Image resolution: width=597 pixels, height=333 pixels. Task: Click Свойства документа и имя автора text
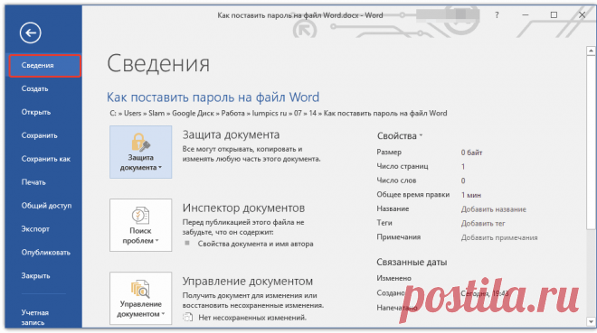tap(255, 244)
